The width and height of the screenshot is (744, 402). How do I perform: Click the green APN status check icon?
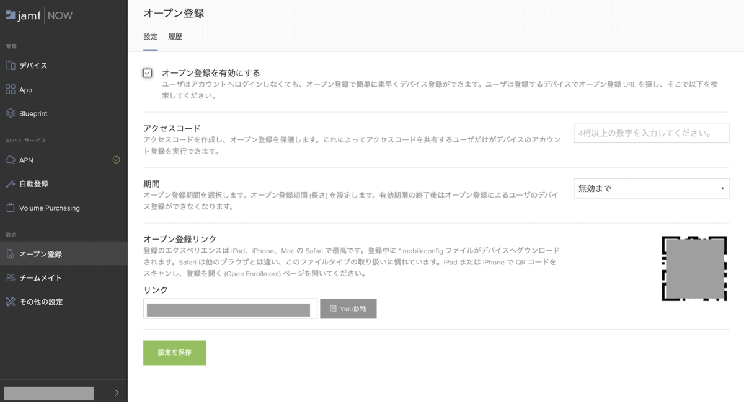[115, 160]
